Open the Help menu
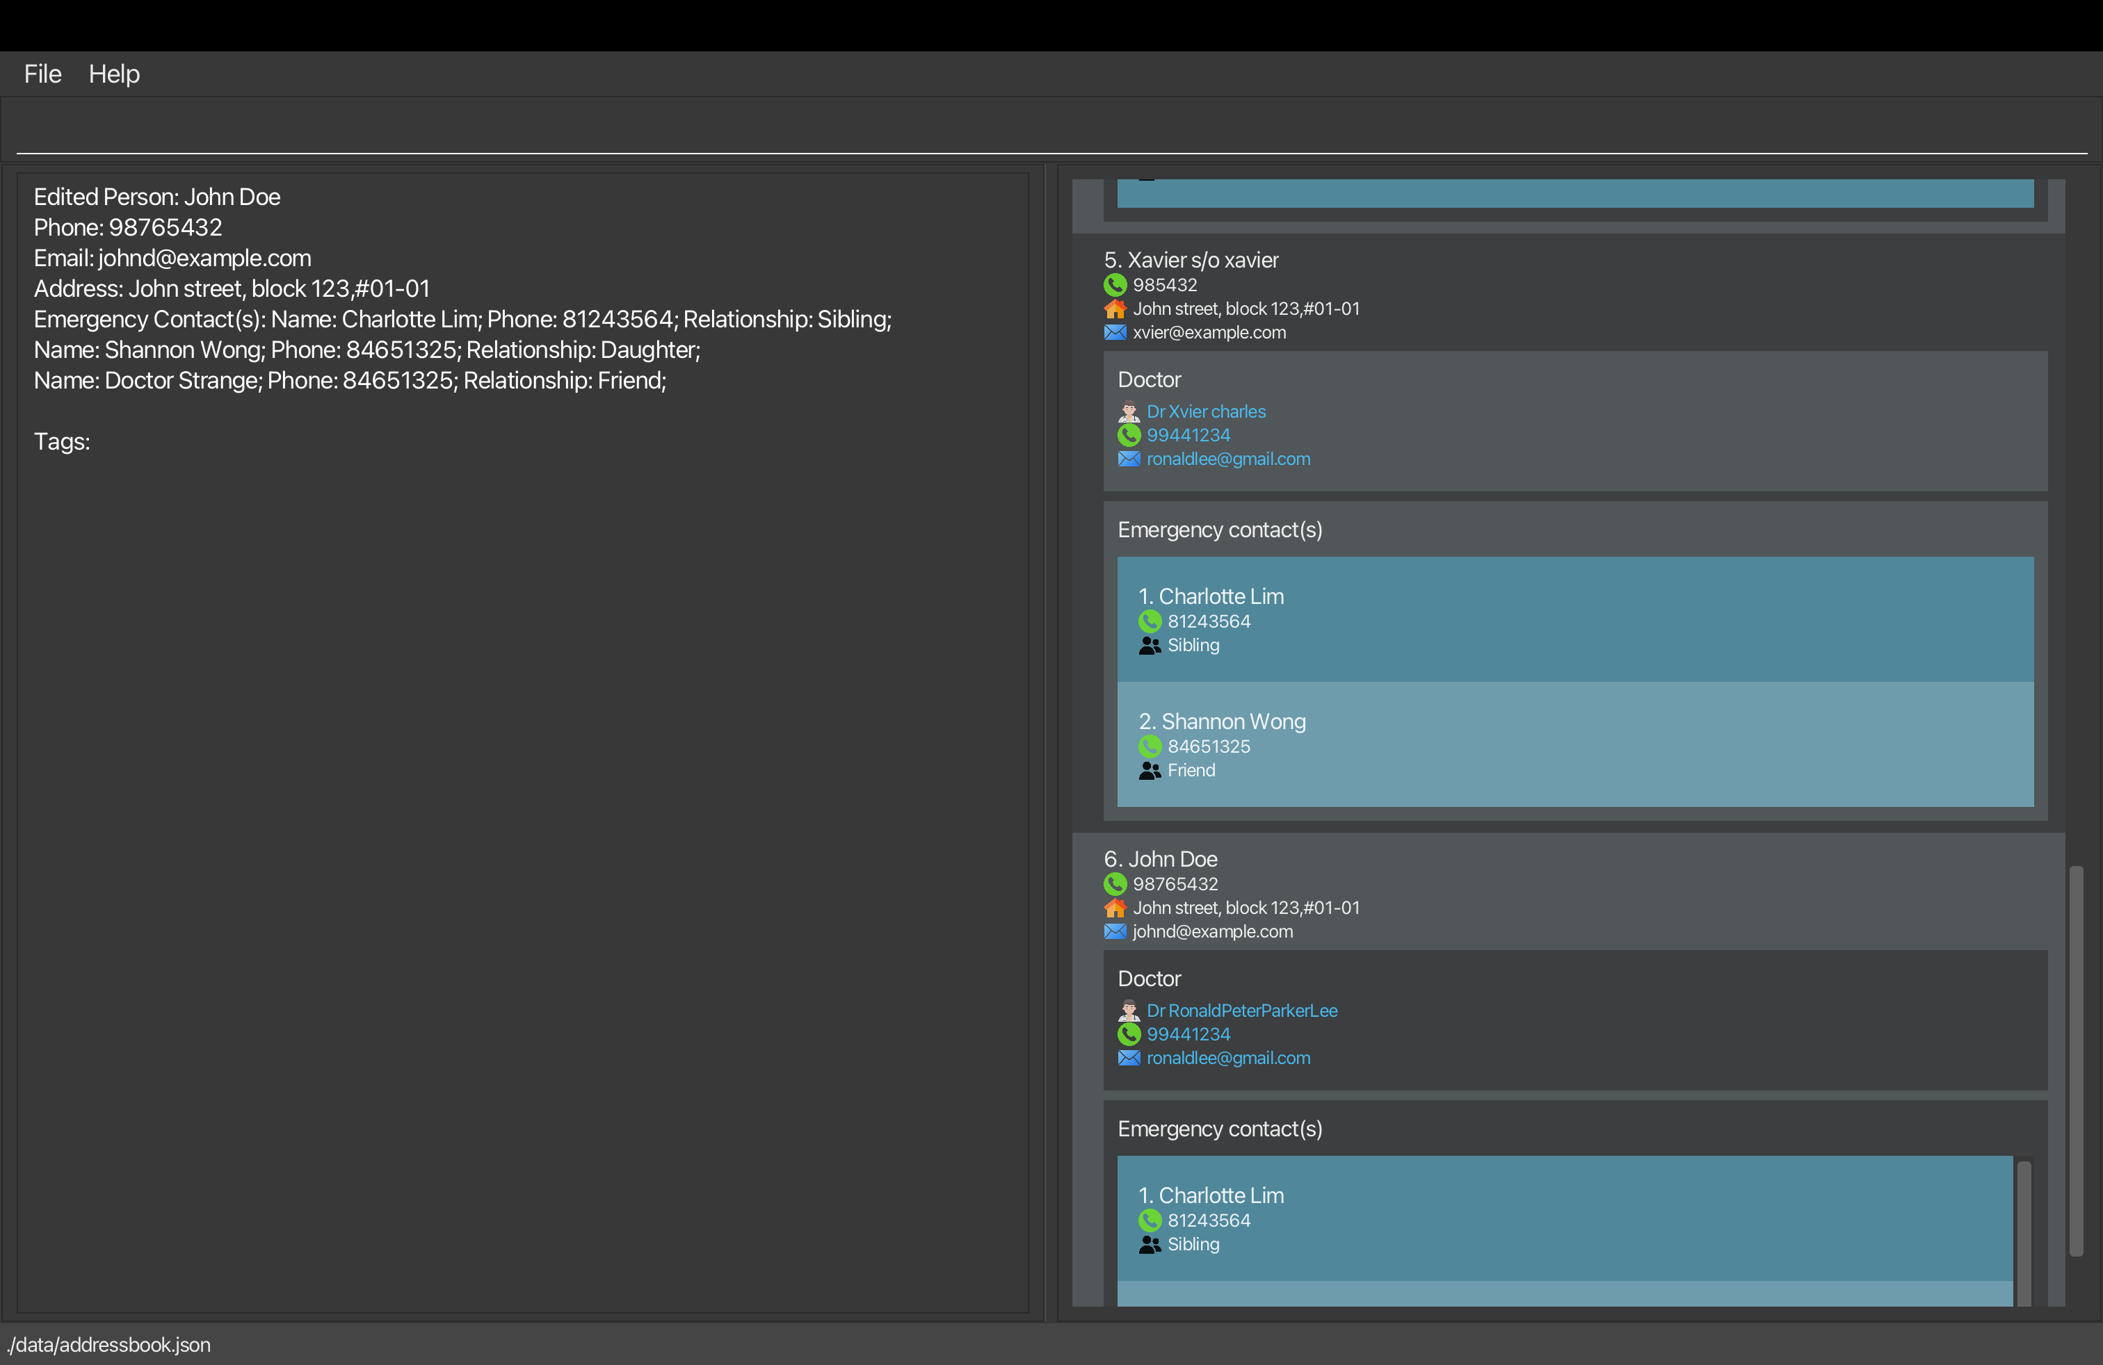 (x=114, y=74)
